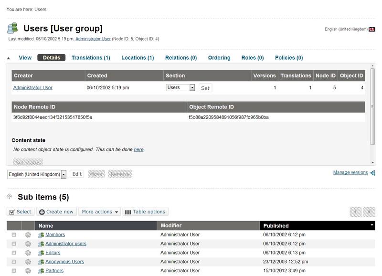Click the UK flag language icon
382x276 pixels.
(372, 29)
